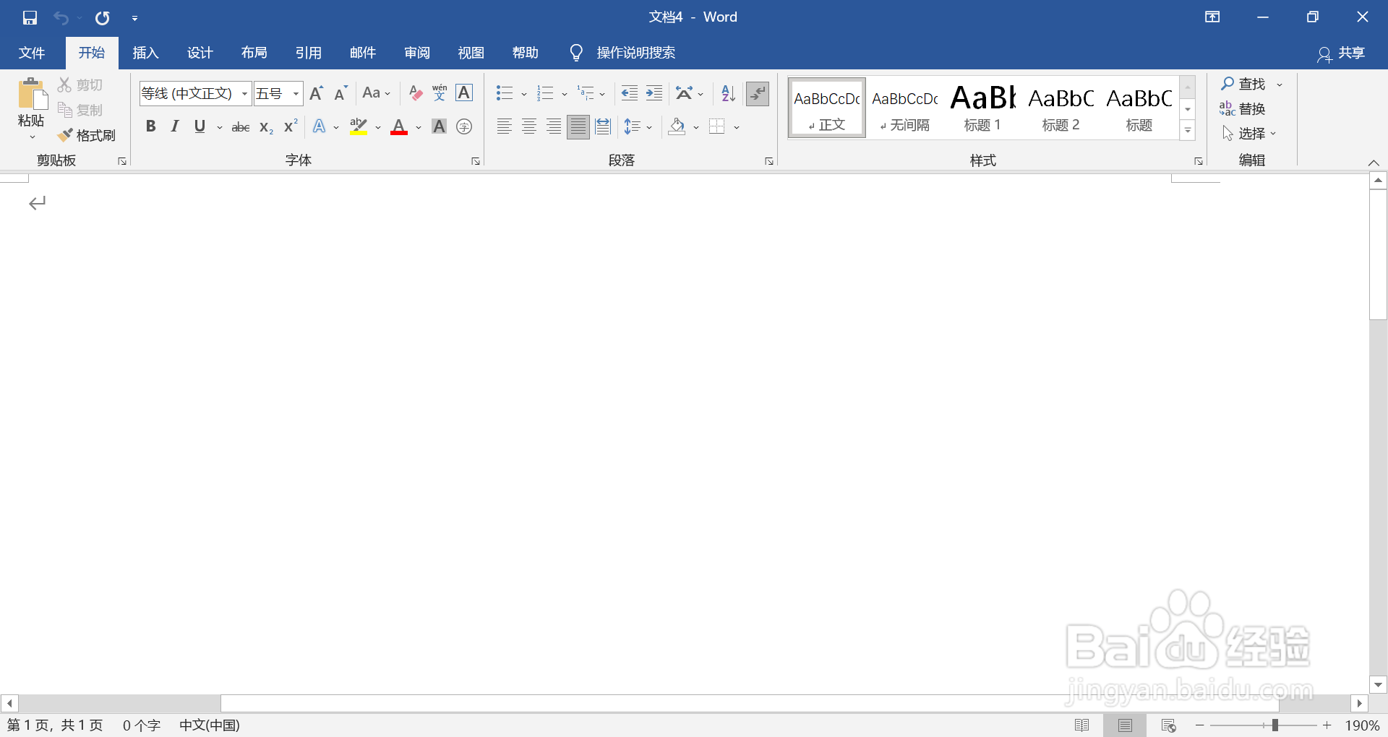Toggle justify alignment
Viewport: 1388px width, 737px height.
(x=578, y=126)
